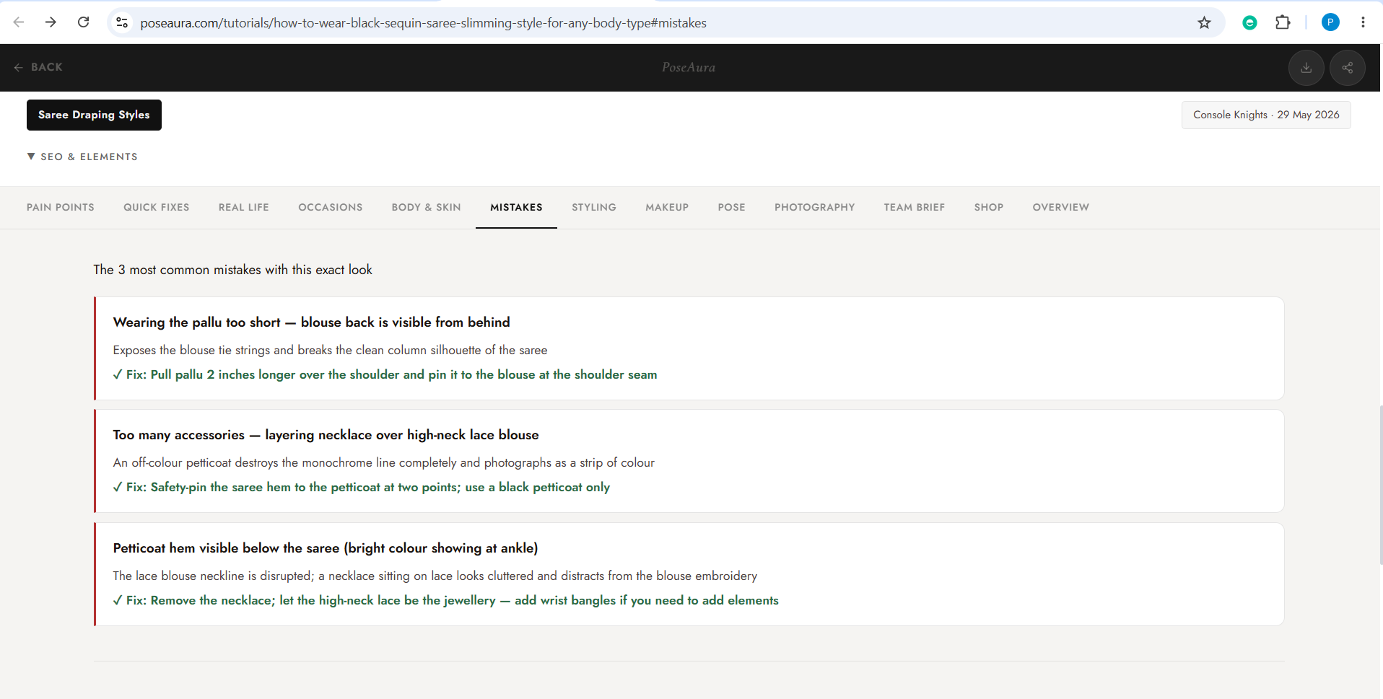Select the BODY & SKIN tab
The image size is (1383, 699).
point(427,207)
